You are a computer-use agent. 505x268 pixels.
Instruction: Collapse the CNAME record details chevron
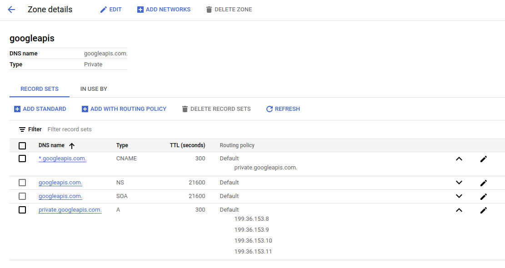pos(459,159)
